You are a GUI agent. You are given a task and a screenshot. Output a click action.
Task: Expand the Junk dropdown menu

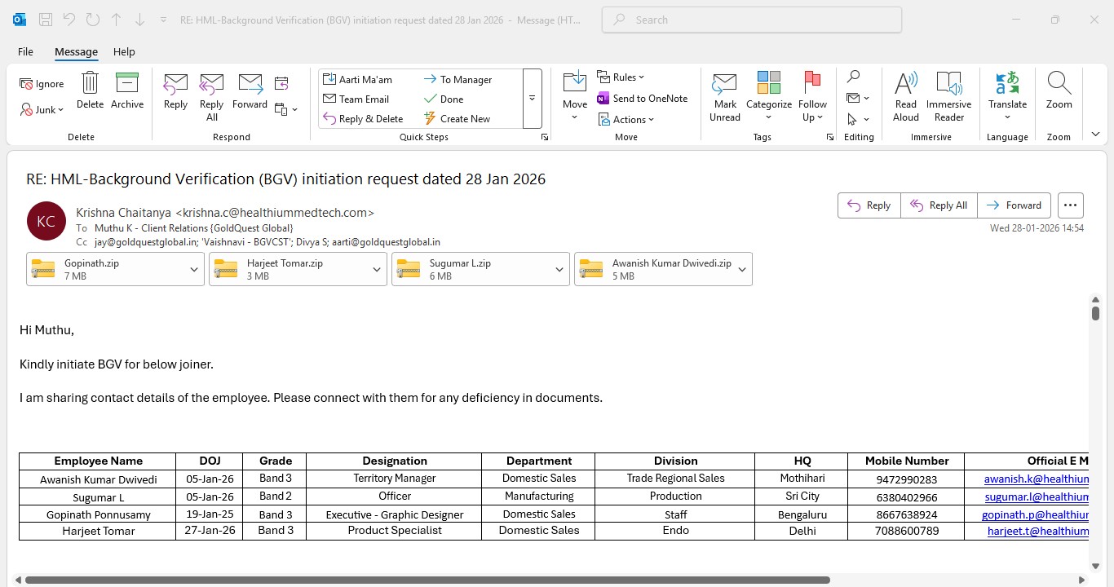(x=60, y=110)
